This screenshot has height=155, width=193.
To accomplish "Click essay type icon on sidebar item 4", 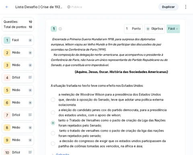I will (x=30, y=77).
